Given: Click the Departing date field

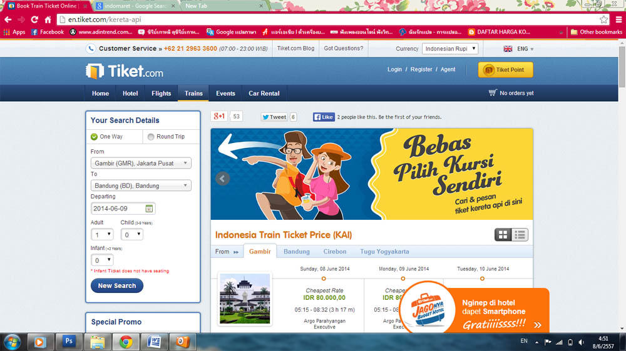Looking at the screenshot, I should tap(123, 209).
